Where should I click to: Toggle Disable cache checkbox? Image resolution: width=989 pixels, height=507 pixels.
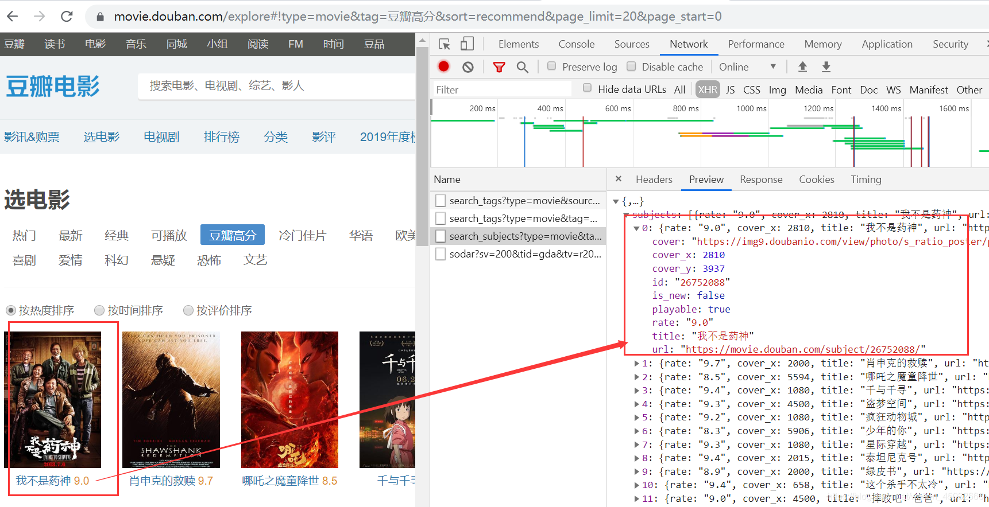point(631,66)
